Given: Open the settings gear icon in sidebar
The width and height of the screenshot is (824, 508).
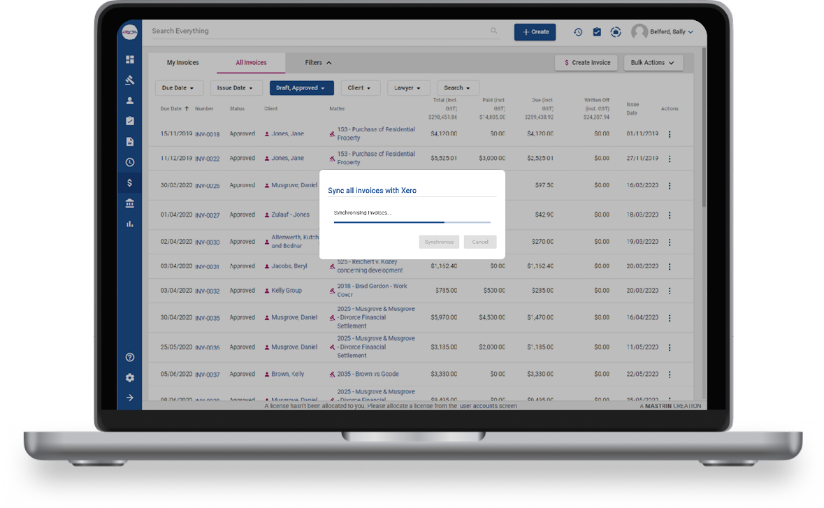Looking at the screenshot, I should 129,378.
